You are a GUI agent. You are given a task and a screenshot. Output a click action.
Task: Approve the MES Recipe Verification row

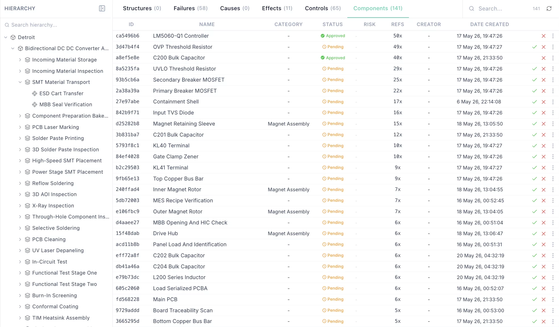coord(535,201)
